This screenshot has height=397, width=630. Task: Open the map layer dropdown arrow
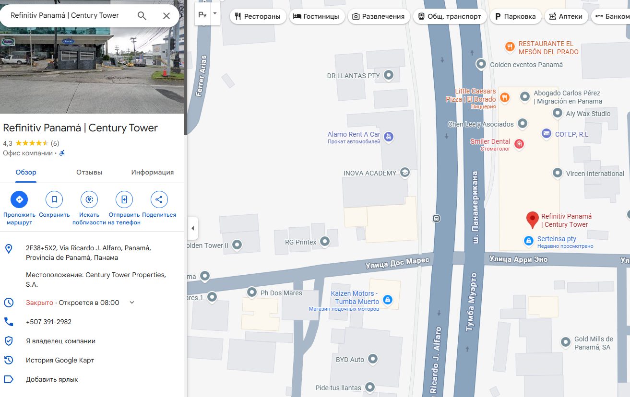[x=215, y=14]
